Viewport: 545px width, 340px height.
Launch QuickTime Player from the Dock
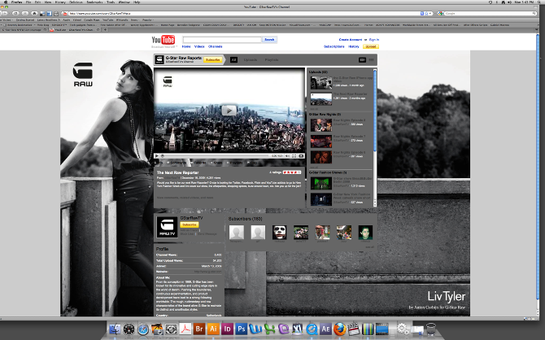click(312, 329)
